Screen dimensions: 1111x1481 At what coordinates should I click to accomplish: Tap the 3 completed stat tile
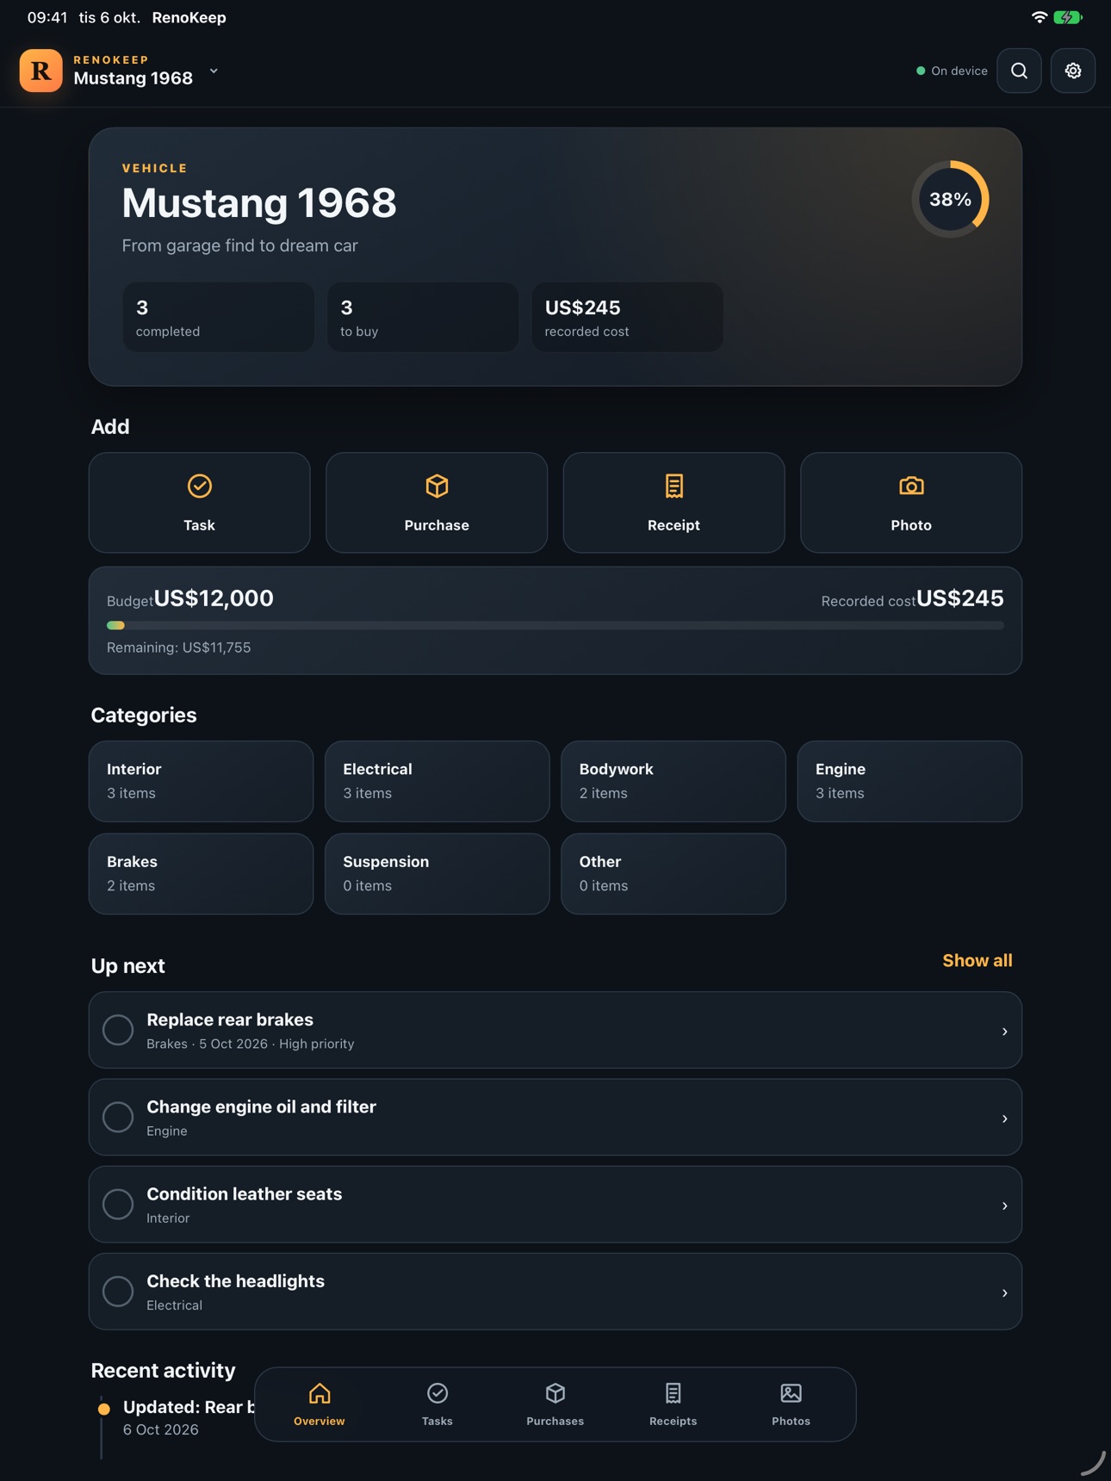[x=219, y=317]
